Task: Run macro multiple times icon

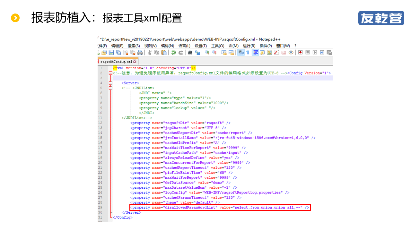Action: click(322, 53)
